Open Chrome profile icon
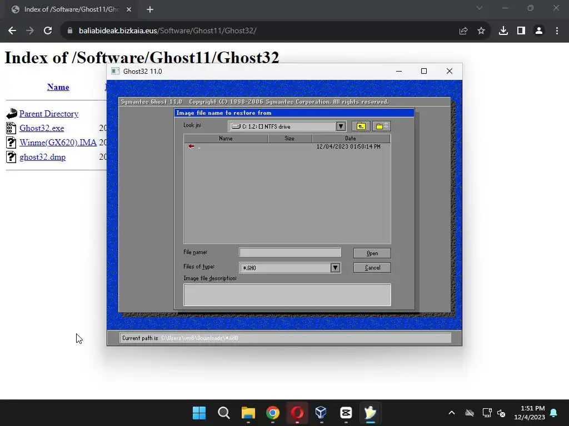The height and width of the screenshot is (426, 569). (539, 31)
